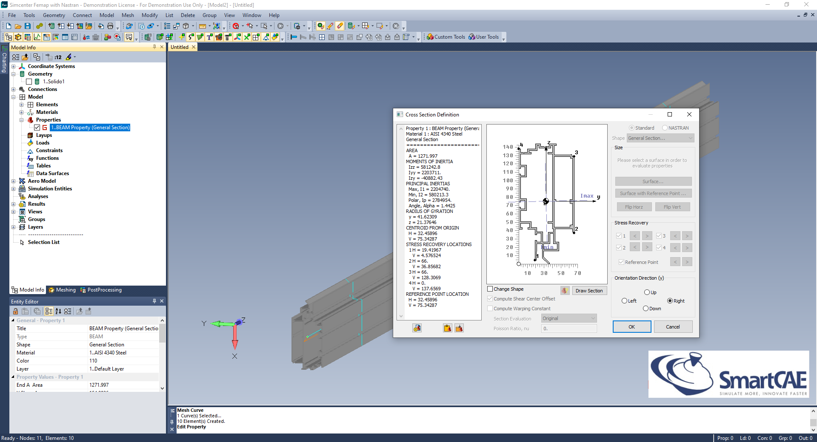Expand the Aero Model tree node
This screenshot has width=817, height=442.
tap(13, 181)
